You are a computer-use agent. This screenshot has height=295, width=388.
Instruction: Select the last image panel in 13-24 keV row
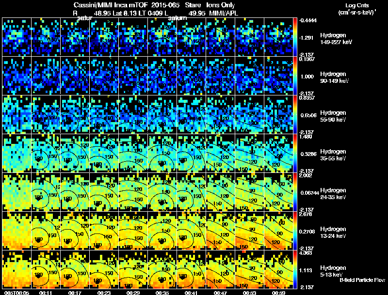[278, 231]
